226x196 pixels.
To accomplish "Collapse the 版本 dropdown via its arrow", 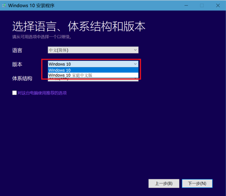I will (135, 64).
